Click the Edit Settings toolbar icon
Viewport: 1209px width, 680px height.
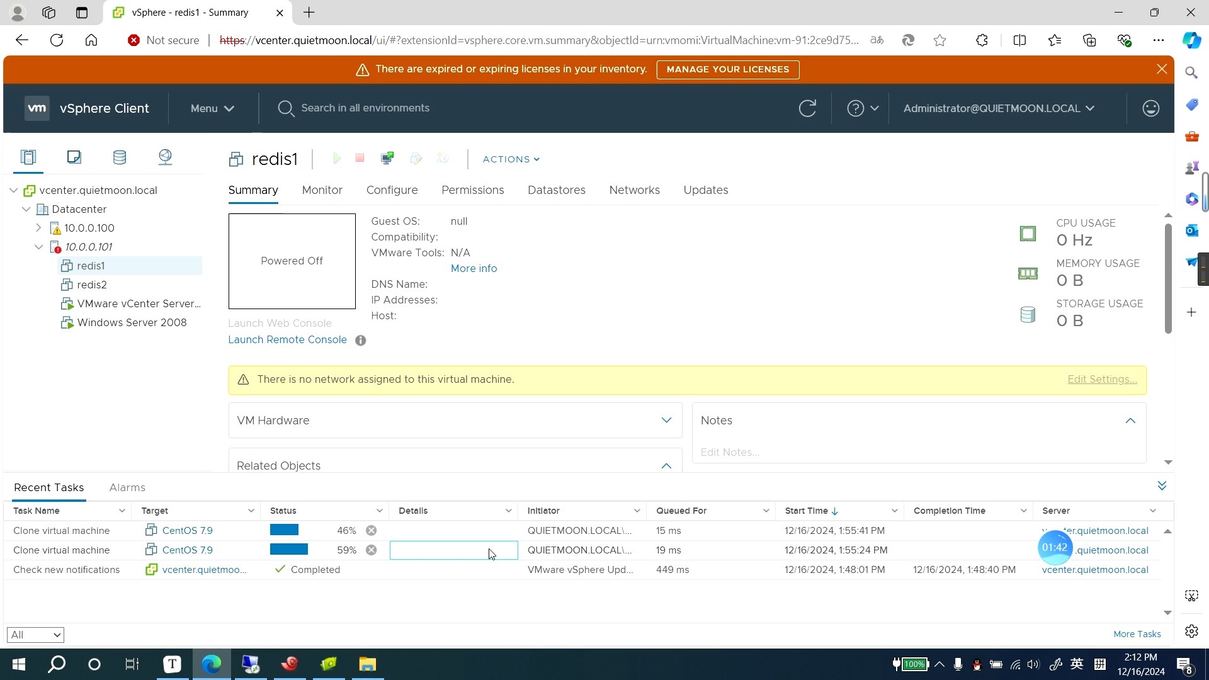pos(416,158)
